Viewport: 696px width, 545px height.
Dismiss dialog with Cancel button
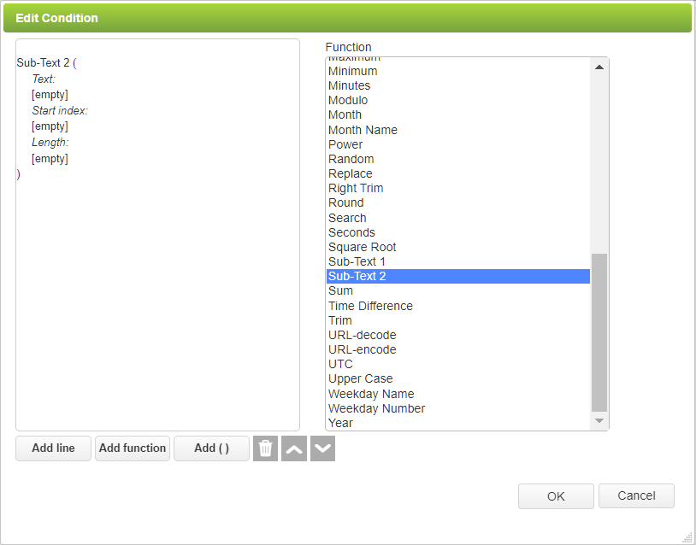coord(636,495)
